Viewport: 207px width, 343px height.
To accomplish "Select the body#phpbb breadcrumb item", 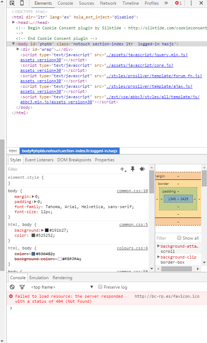I will (70, 151).
